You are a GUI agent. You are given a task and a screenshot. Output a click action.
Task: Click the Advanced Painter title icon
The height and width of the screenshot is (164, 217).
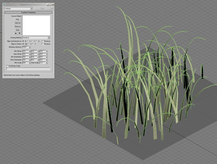4,5
